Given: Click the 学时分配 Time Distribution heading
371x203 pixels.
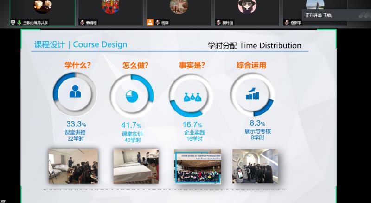Looking at the screenshot, I should click(255, 45).
